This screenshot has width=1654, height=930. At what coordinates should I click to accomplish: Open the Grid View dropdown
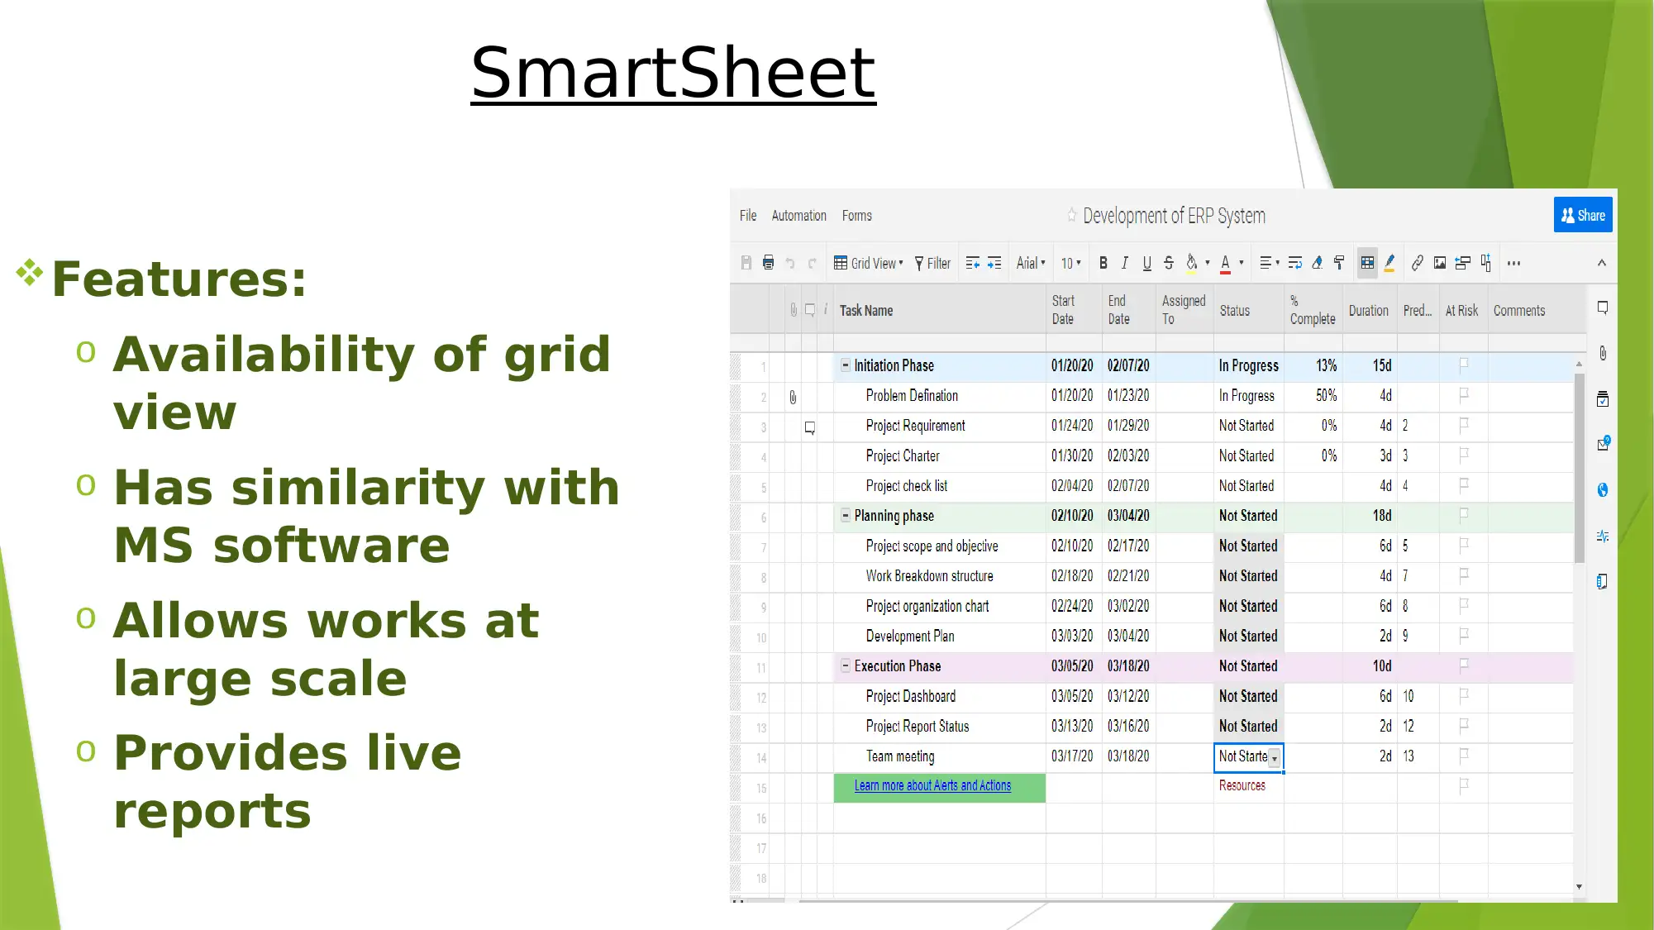[x=869, y=263]
